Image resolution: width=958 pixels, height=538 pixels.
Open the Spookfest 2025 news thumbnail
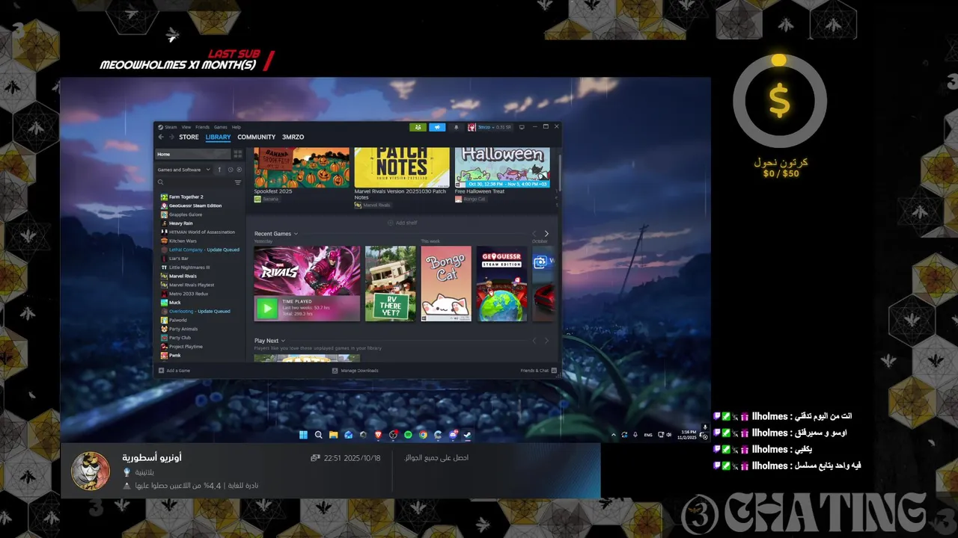click(x=302, y=167)
